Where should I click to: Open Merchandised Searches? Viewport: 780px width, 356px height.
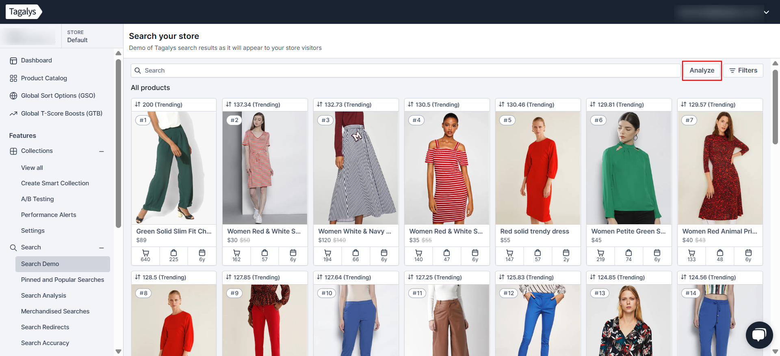point(55,311)
